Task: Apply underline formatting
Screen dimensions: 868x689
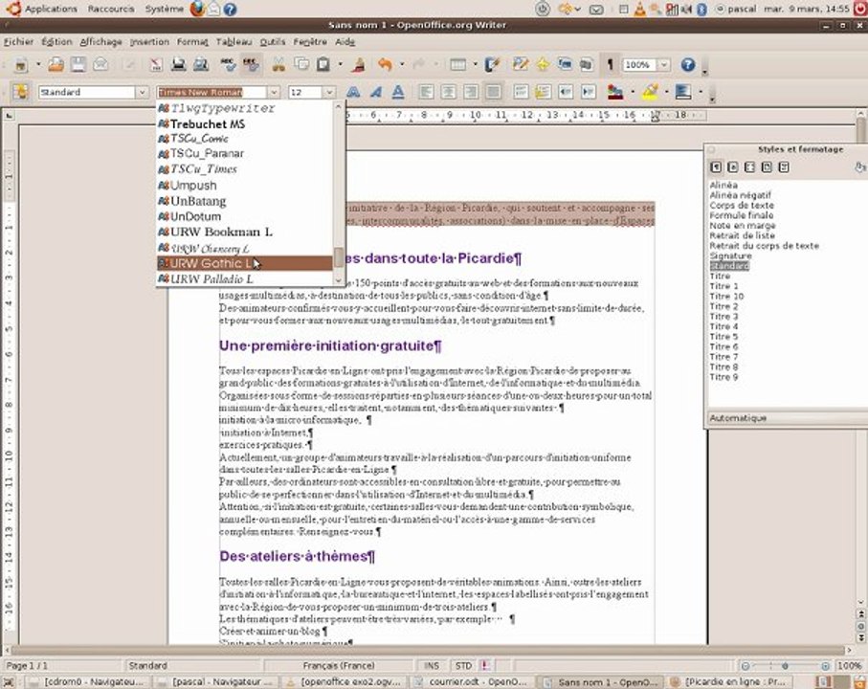Action: coord(398,92)
